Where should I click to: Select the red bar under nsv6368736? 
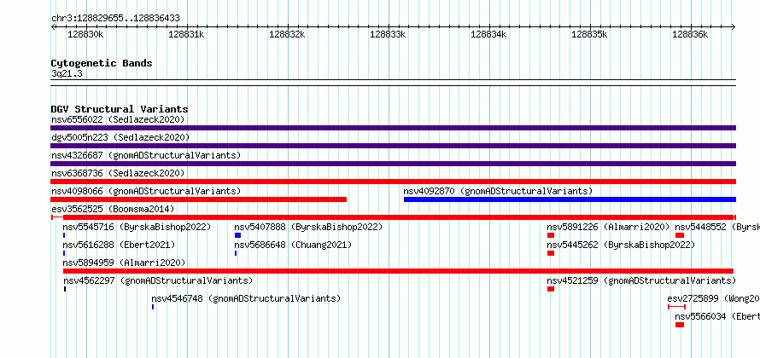(x=393, y=182)
